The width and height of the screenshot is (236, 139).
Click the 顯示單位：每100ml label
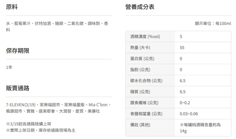point(213,24)
